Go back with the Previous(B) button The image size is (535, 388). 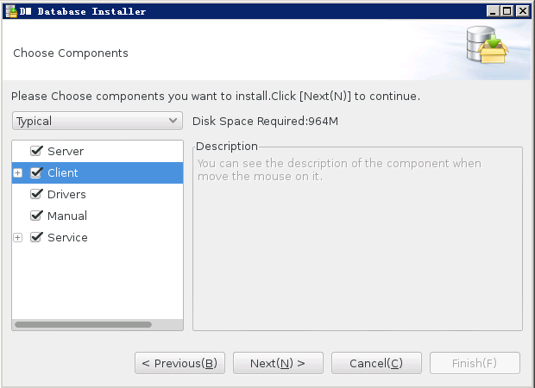pyautogui.click(x=179, y=363)
